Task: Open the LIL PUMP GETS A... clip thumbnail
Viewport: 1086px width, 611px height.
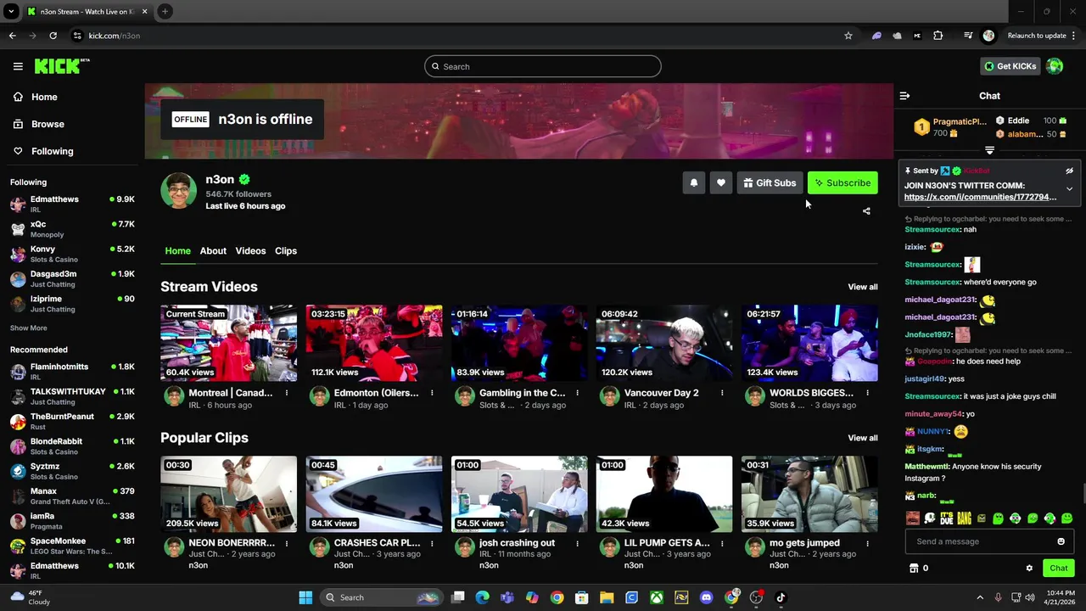Action: (664, 494)
